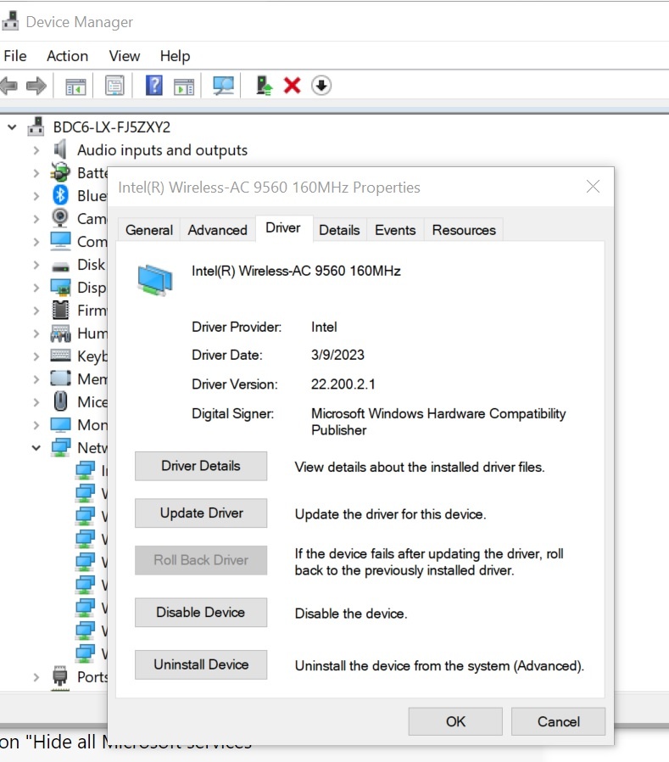Select the Keyboards category icon
Screen dimensions: 669x762
coord(60,356)
